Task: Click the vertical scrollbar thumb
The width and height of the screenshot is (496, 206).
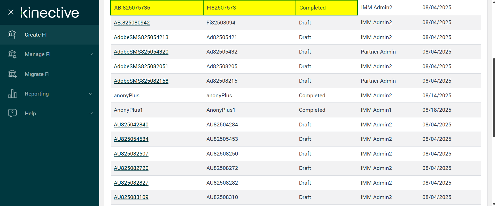Action: click(494, 98)
